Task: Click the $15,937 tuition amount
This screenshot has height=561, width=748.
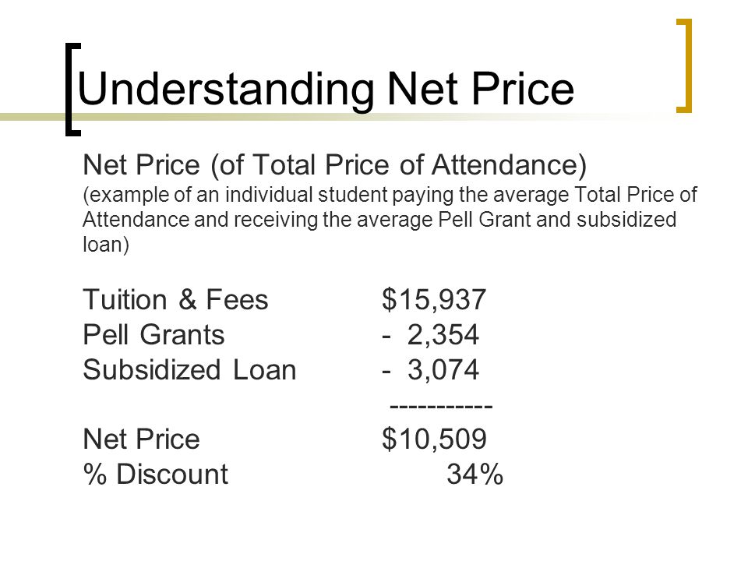Action: click(434, 300)
